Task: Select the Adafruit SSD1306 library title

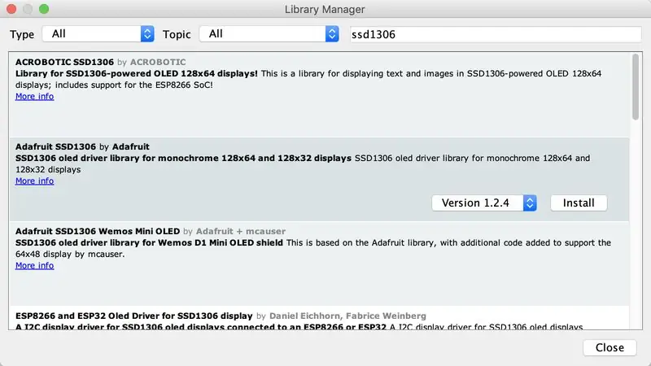Action: click(55, 146)
